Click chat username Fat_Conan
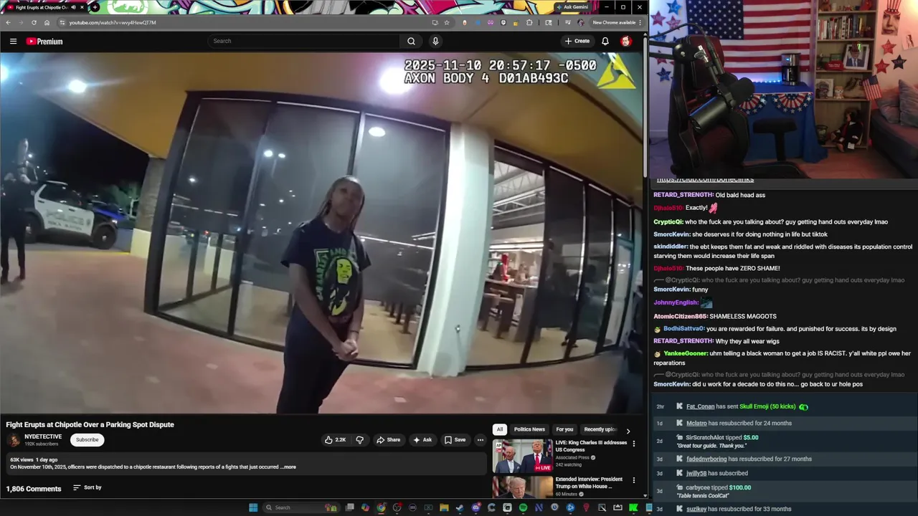The width and height of the screenshot is (918, 516). click(x=700, y=407)
